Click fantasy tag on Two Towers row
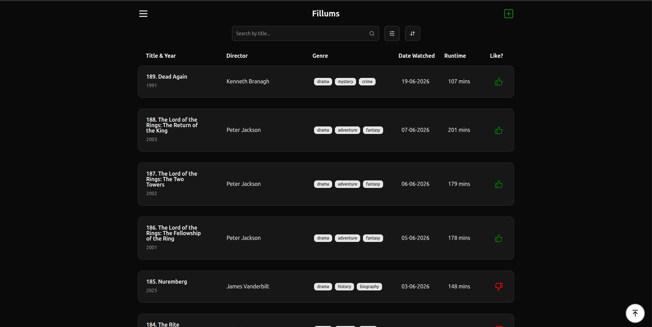The width and height of the screenshot is (652, 327). (373, 184)
